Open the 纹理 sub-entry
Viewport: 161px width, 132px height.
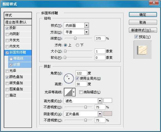(x=17, y=65)
